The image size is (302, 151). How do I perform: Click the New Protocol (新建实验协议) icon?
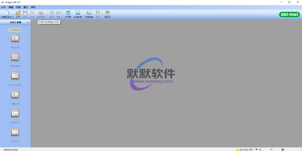7,14
